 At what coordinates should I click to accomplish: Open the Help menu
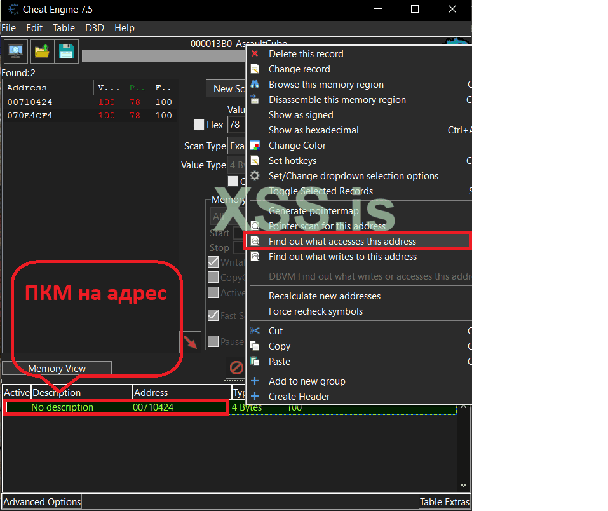click(x=124, y=28)
